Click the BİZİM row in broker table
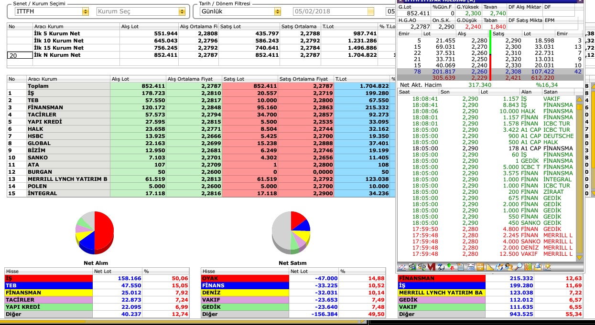Image resolution: width=595 pixels, height=325 pixels. pyautogui.click(x=201, y=151)
